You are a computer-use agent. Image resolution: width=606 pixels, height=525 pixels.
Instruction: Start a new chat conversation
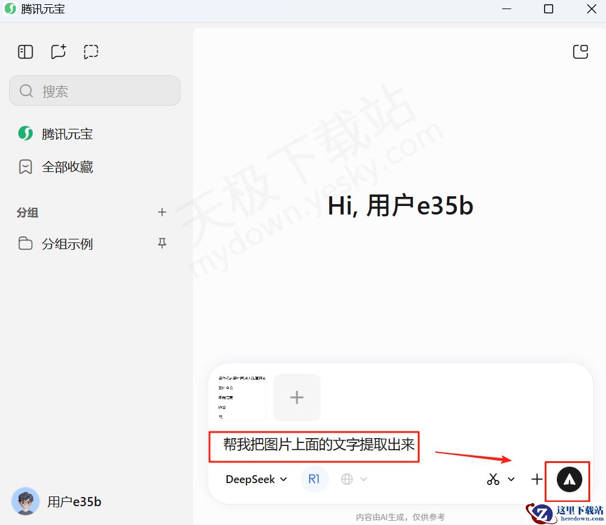[x=58, y=52]
